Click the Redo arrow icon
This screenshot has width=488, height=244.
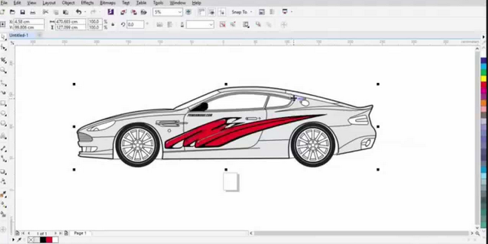click(x=93, y=12)
